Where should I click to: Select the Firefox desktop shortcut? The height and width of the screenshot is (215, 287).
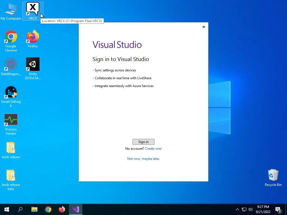(33, 39)
